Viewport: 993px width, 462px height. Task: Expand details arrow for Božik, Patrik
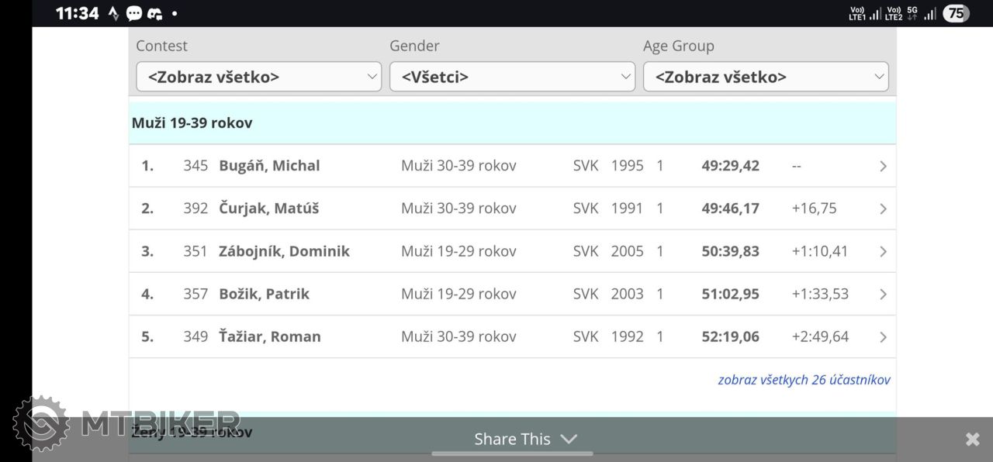point(883,294)
